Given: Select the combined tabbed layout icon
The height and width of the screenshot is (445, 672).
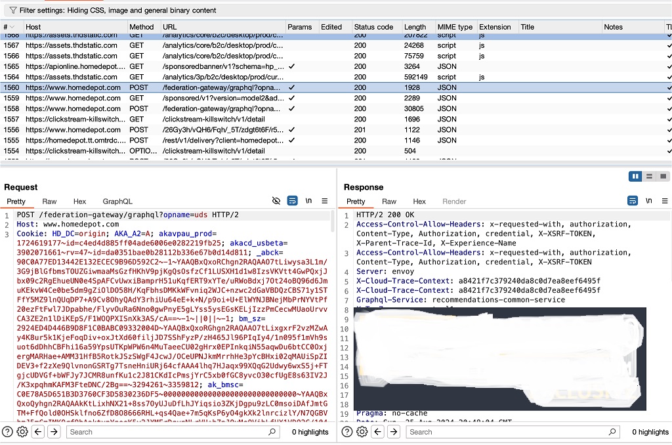Looking at the screenshot, I should pyautogui.click(x=663, y=177).
